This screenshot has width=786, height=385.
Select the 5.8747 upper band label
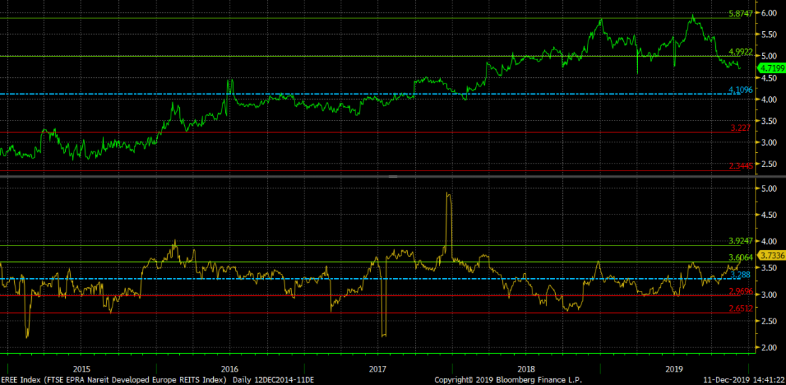pyautogui.click(x=741, y=13)
